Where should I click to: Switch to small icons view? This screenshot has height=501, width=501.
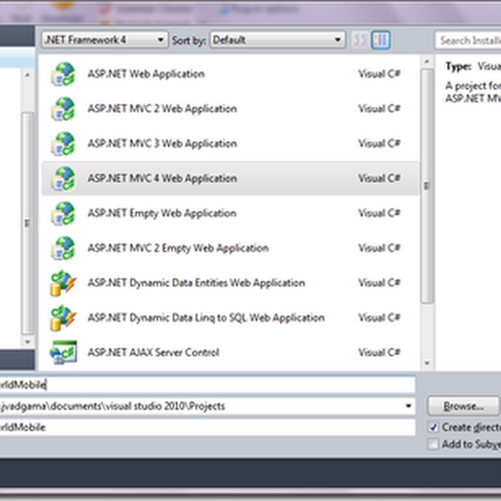pos(359,40)
